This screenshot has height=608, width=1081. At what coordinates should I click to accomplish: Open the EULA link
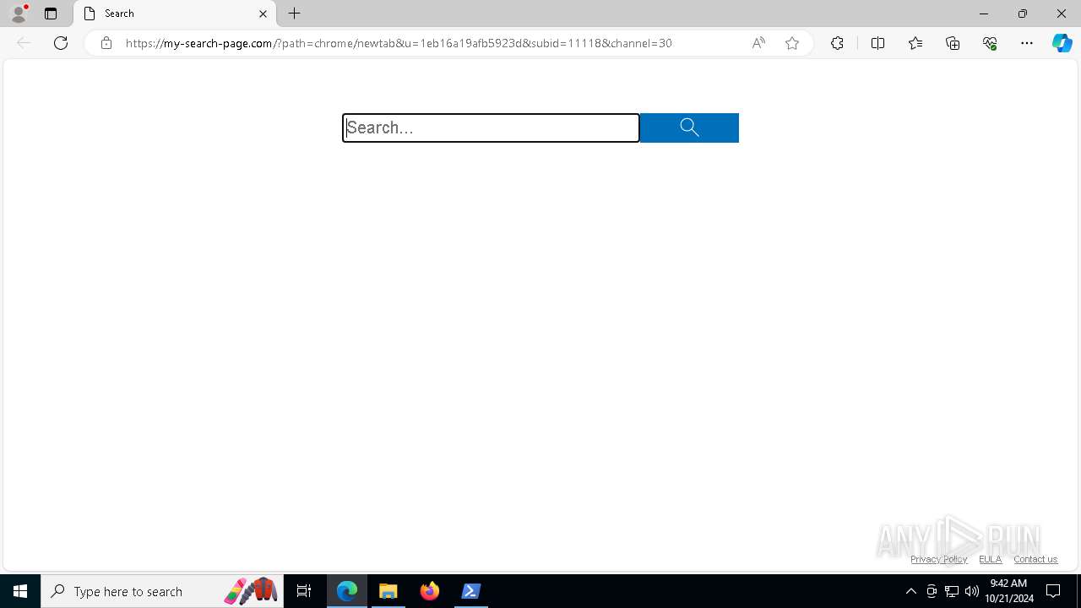[990, 559]
